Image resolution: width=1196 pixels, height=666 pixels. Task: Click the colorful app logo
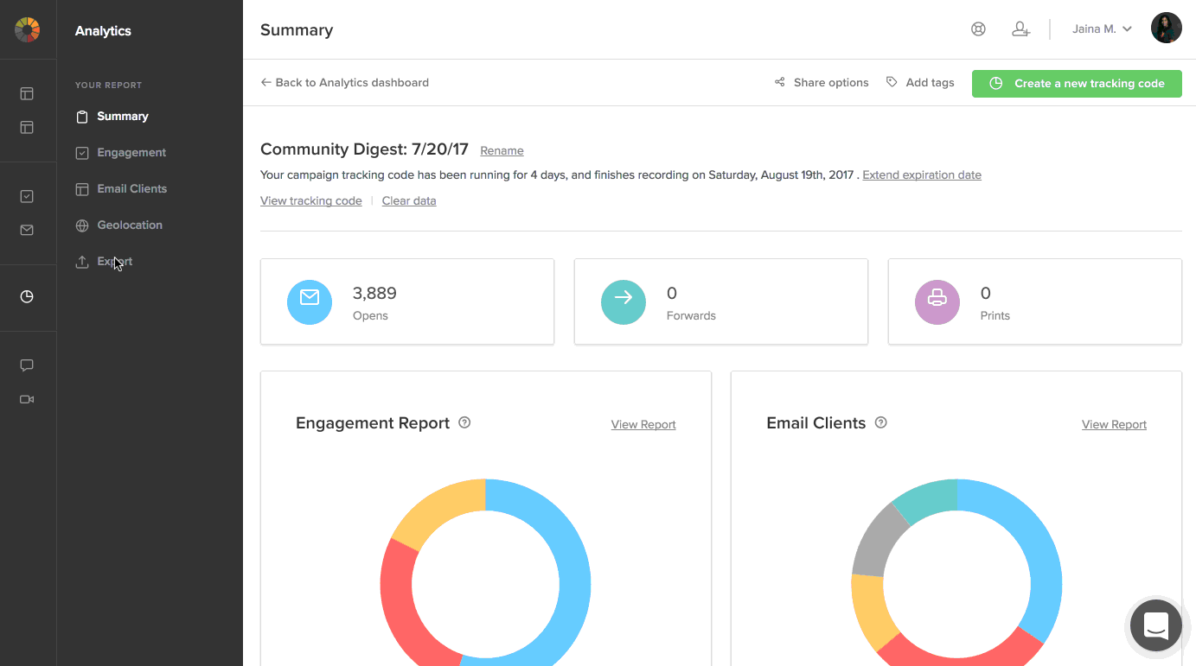point(28,30)
